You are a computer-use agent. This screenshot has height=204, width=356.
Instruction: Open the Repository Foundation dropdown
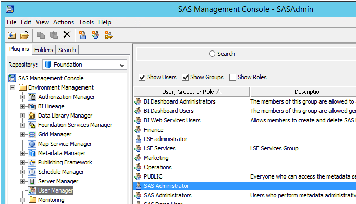tap(84, 65)
